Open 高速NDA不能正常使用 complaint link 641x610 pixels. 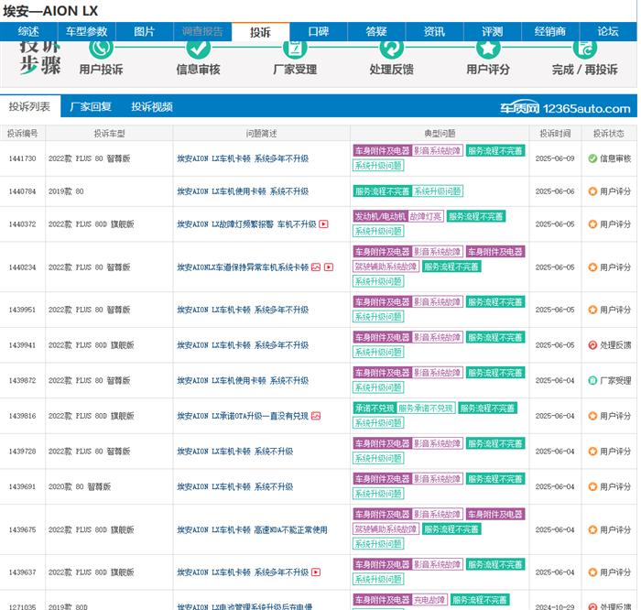(252, 530)
